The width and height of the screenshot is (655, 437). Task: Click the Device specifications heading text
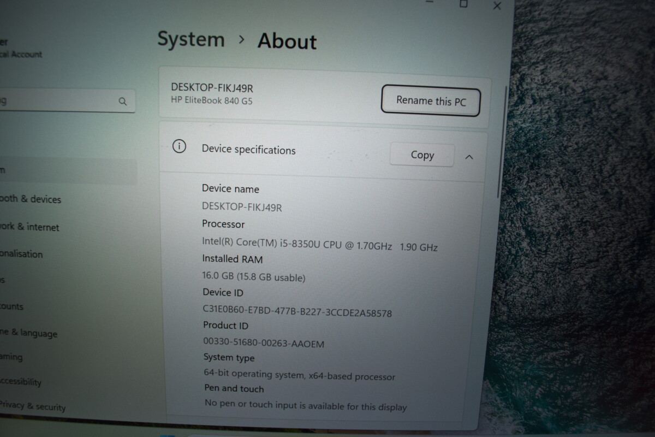click(248, 150)
